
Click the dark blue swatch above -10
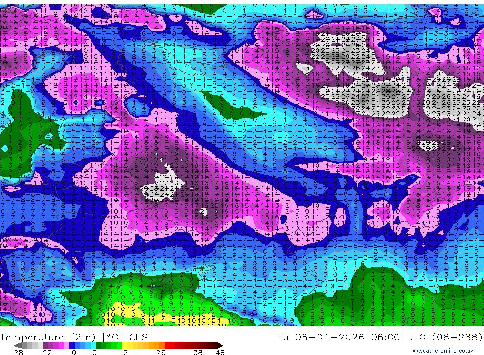pos(72,345)
